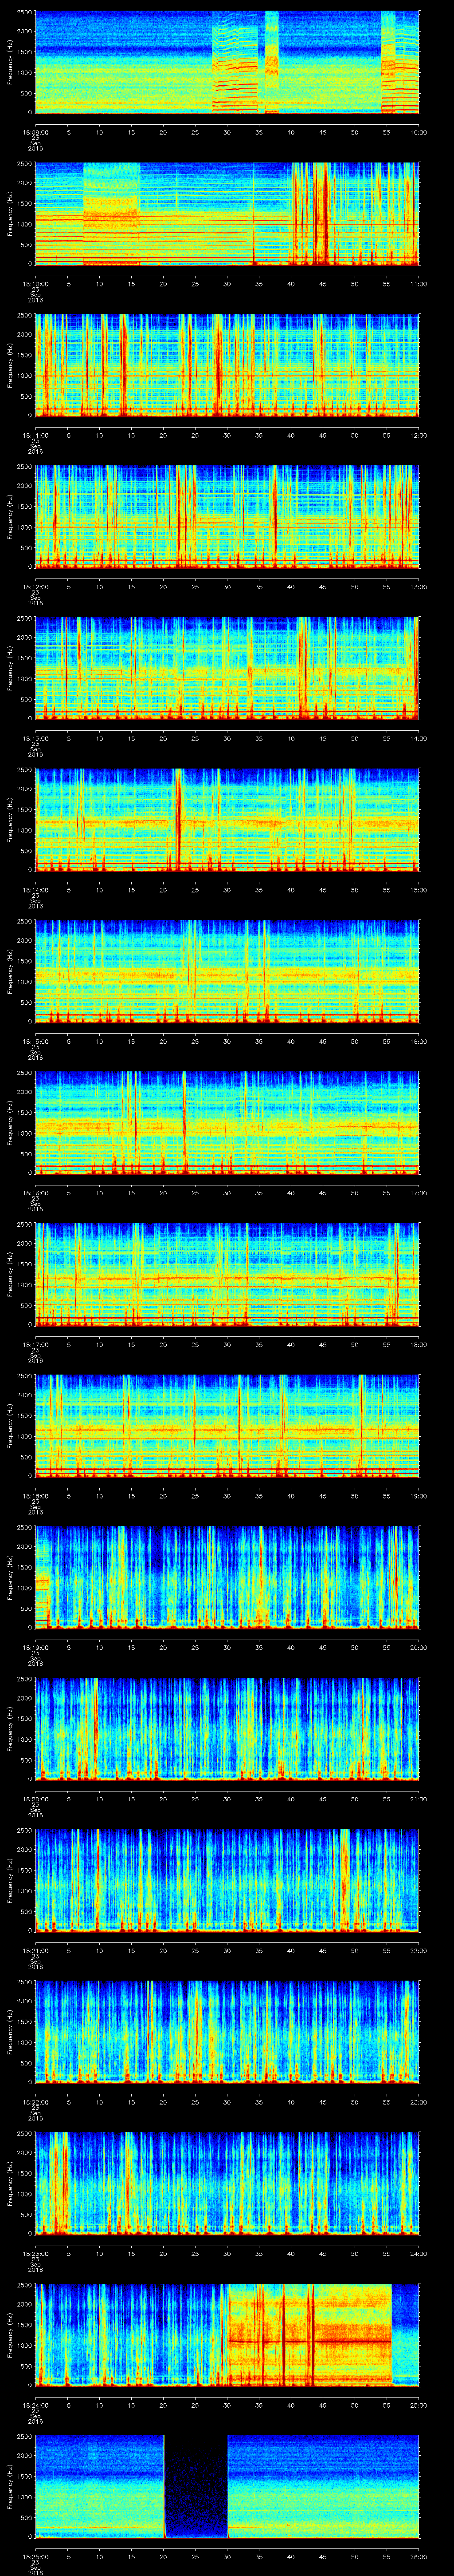Select the spectrogram starting at 18:12:00
Image resolution: width=454 pixels, height=2576 pixels.
(227, 515)
